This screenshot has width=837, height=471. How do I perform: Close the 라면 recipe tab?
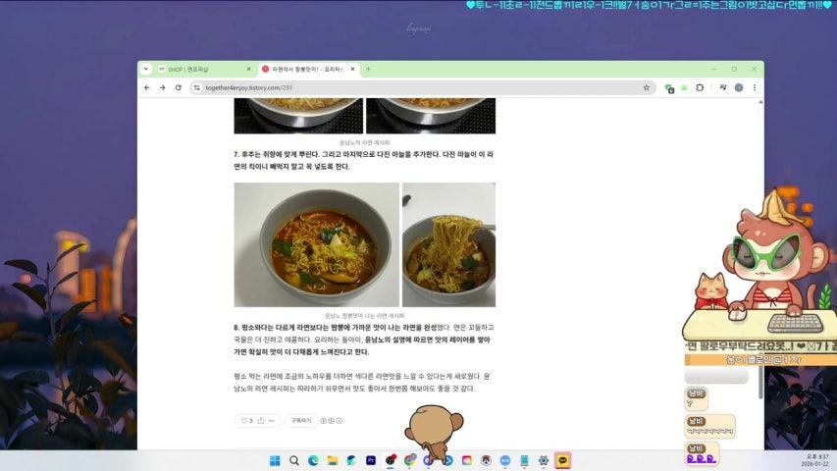click(352, 69)
